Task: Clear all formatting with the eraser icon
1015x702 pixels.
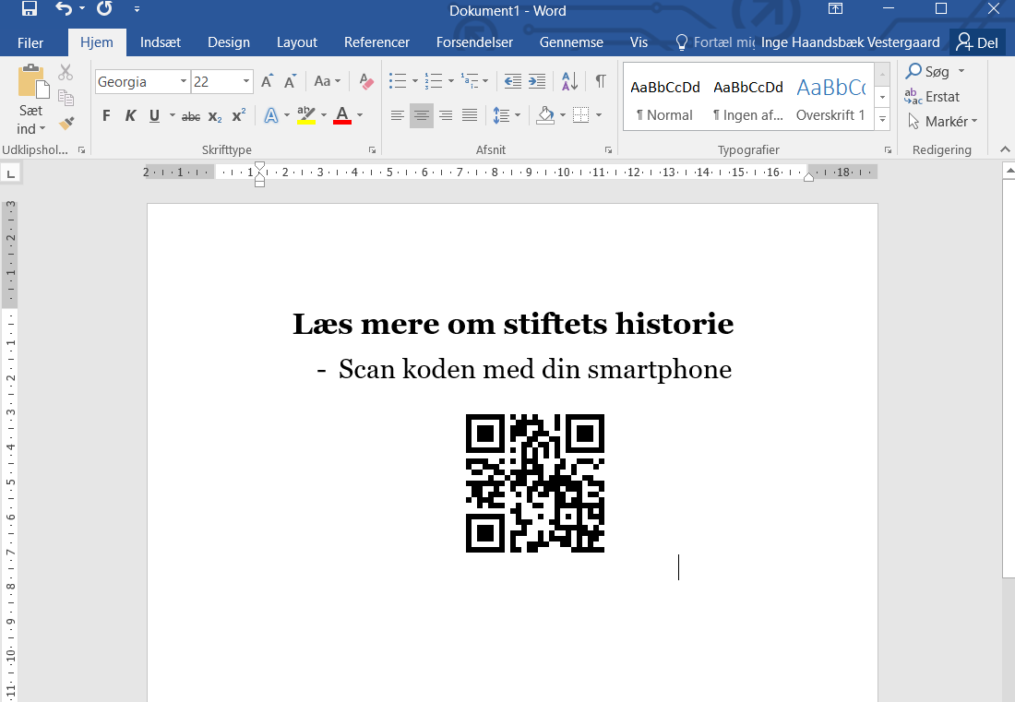Action: [365, 82]
